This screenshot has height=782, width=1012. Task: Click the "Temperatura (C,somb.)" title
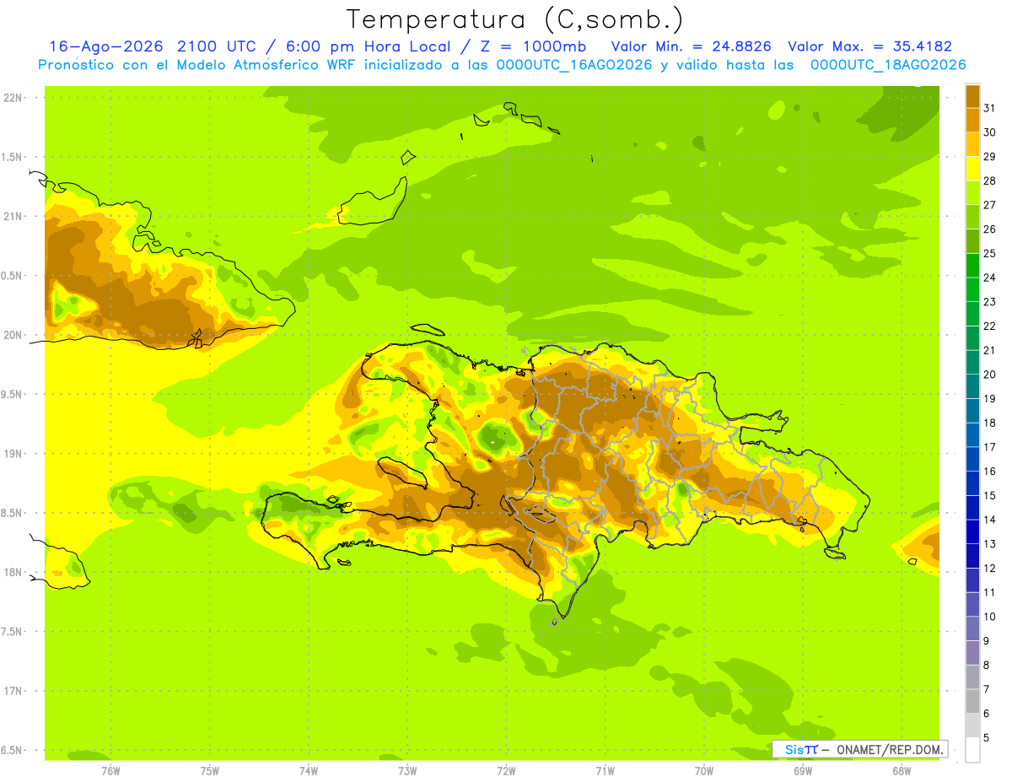514,19
